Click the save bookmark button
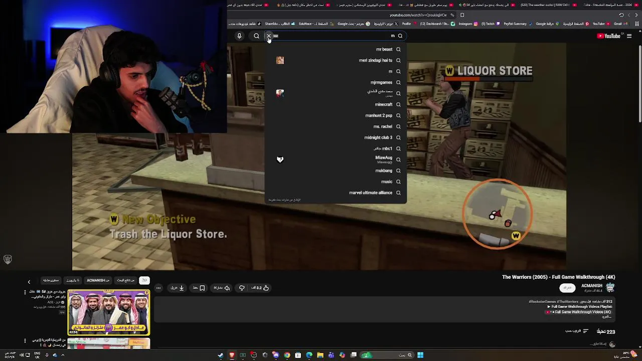Screen dimensions: 642x361 199,288
